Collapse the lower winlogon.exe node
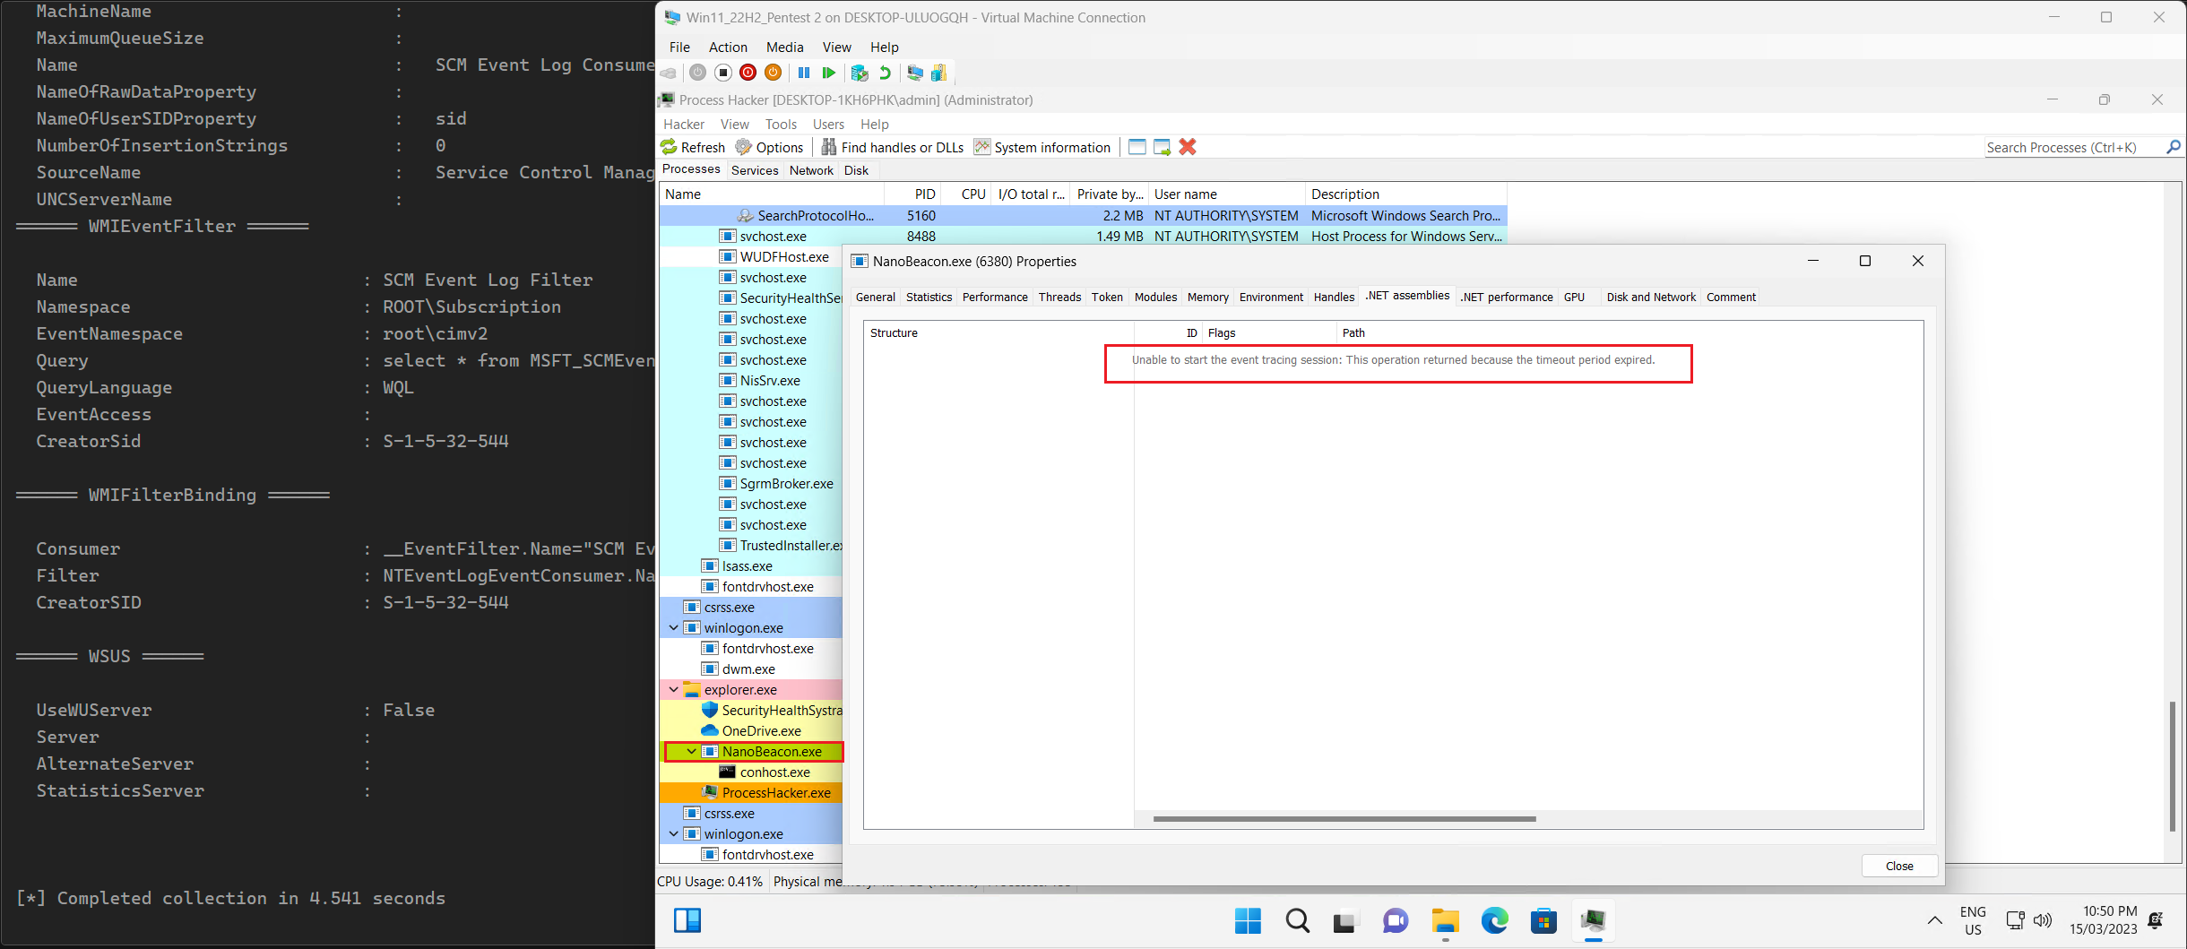 pos(673,833)
